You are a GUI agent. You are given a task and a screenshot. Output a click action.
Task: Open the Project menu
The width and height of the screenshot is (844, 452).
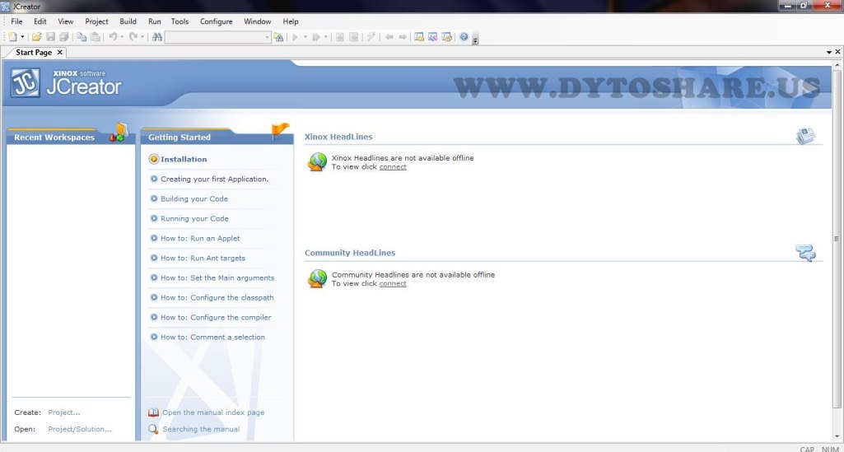coord(97,21)
